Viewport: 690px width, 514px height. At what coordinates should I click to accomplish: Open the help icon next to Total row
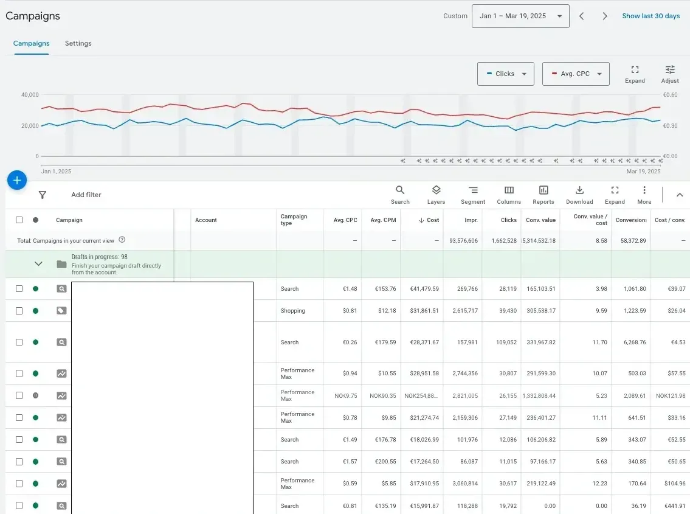click(122, 240)
